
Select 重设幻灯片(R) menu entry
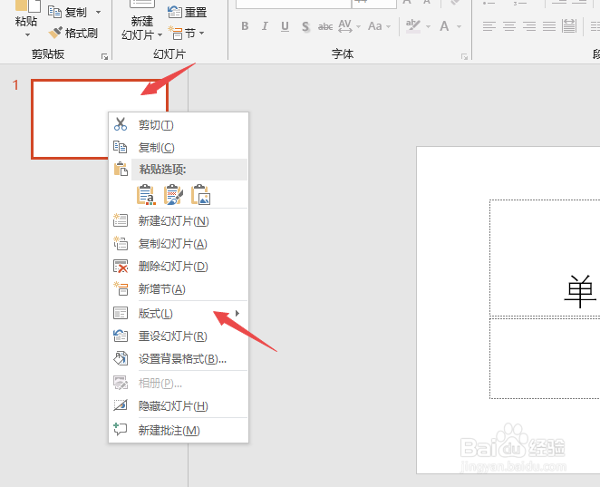pyautogui.click(x=179, y=336)
